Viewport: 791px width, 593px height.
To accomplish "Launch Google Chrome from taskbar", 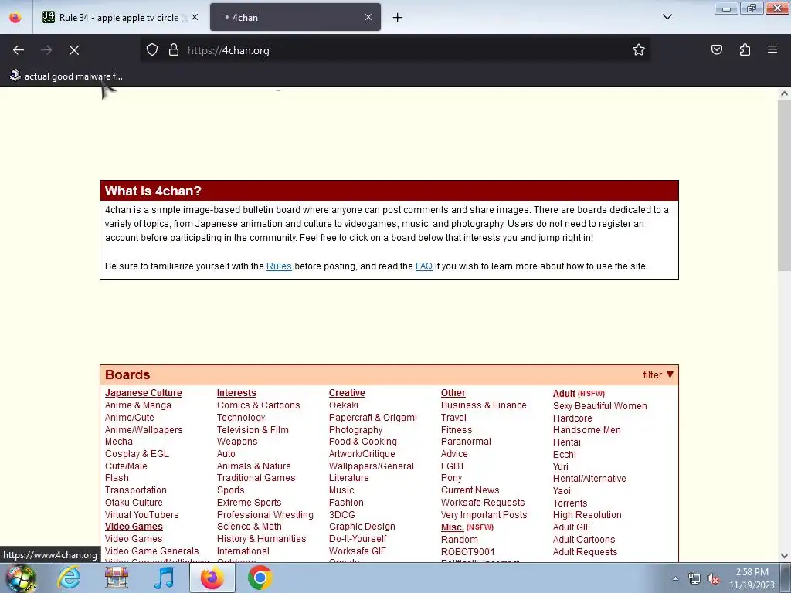I will pyautogui.click(x=260, y=578).
